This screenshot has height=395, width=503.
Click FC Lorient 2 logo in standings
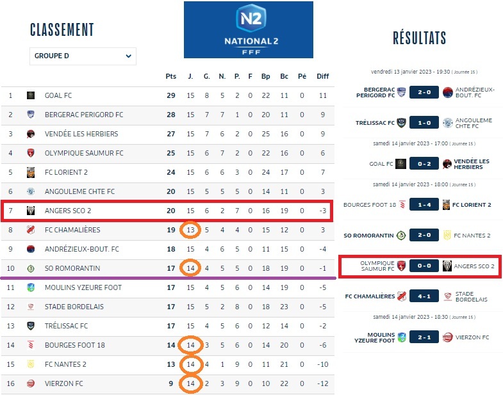click(x=30, y=172)
